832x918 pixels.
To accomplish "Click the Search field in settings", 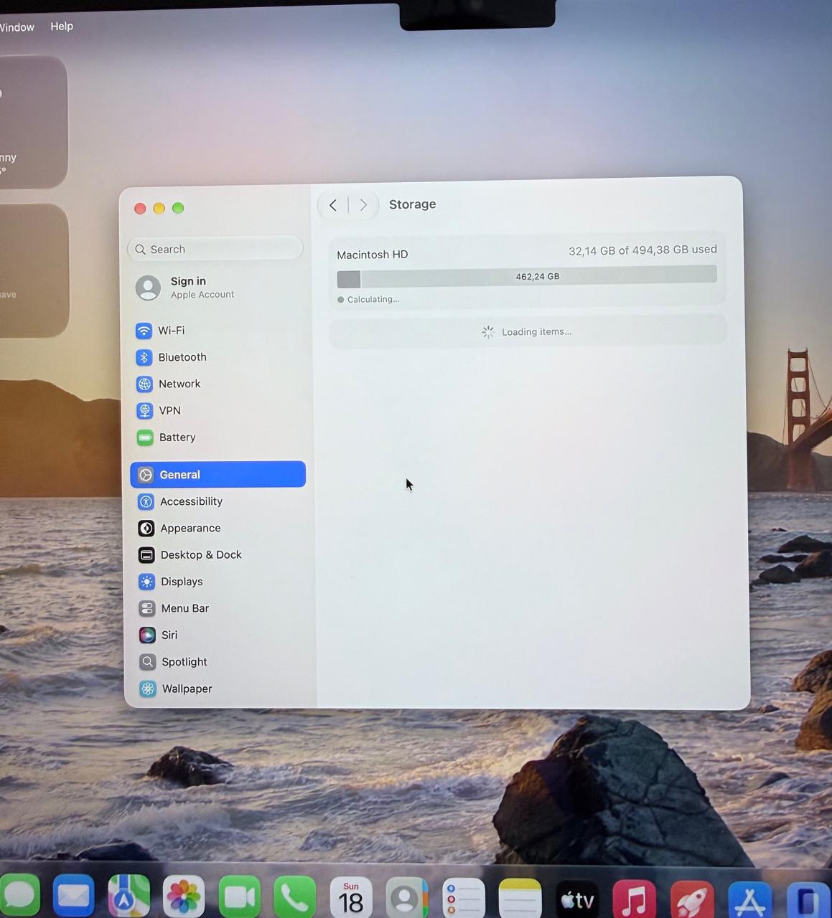I will click(x=215, y=249).
